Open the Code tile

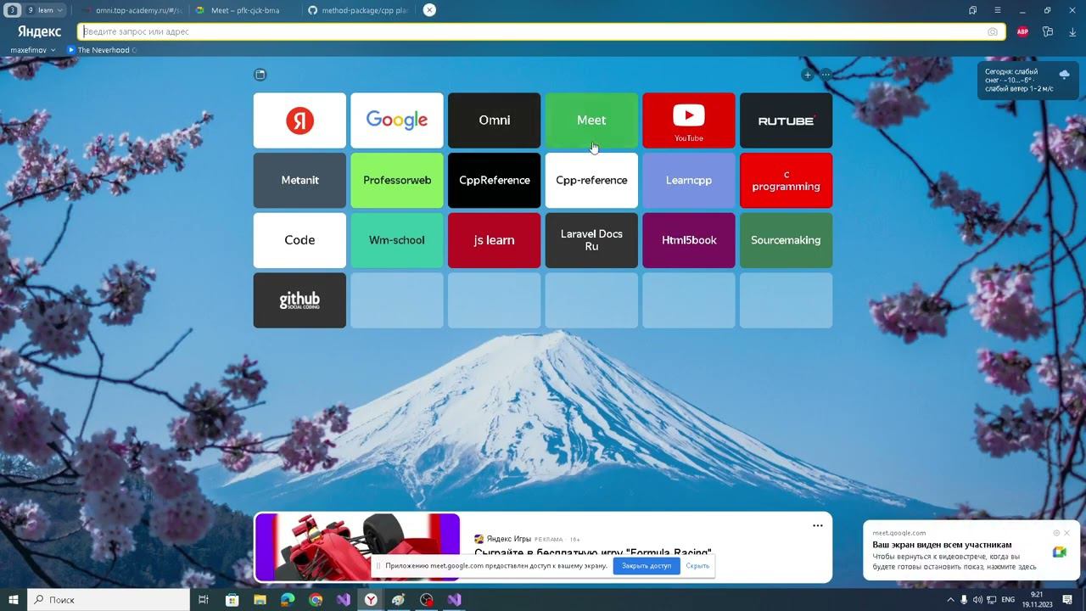click(299, 240)
